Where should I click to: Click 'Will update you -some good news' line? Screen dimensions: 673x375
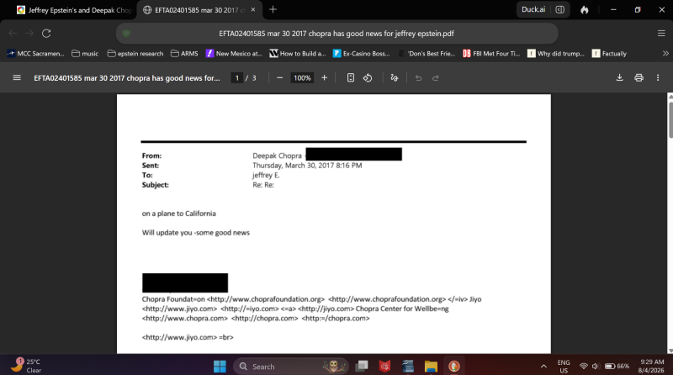pos(196,233)
